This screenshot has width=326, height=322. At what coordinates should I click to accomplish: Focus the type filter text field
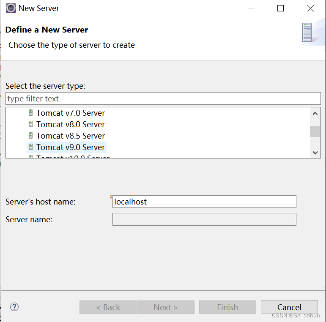click(x=163, y=99)
